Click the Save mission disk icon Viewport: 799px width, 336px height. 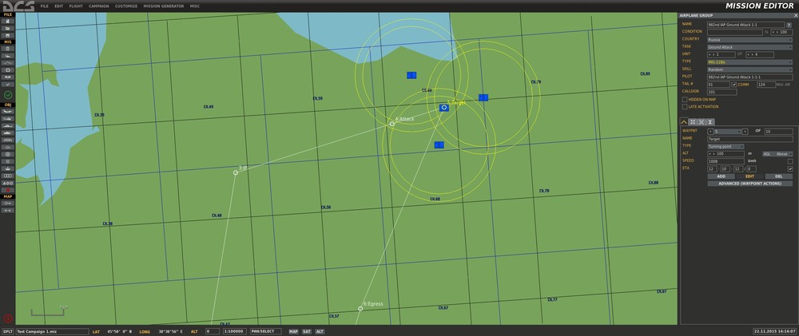pyautogui.click(x=8, y=35)
